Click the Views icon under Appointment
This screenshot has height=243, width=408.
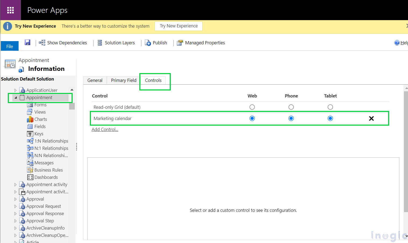click(30, 112)
